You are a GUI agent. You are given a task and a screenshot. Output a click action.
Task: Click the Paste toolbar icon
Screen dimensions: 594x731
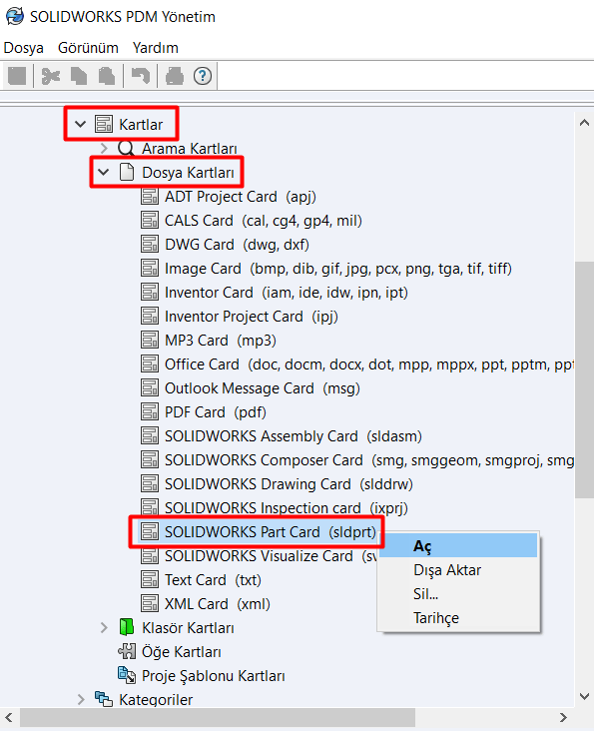point(107,76)
